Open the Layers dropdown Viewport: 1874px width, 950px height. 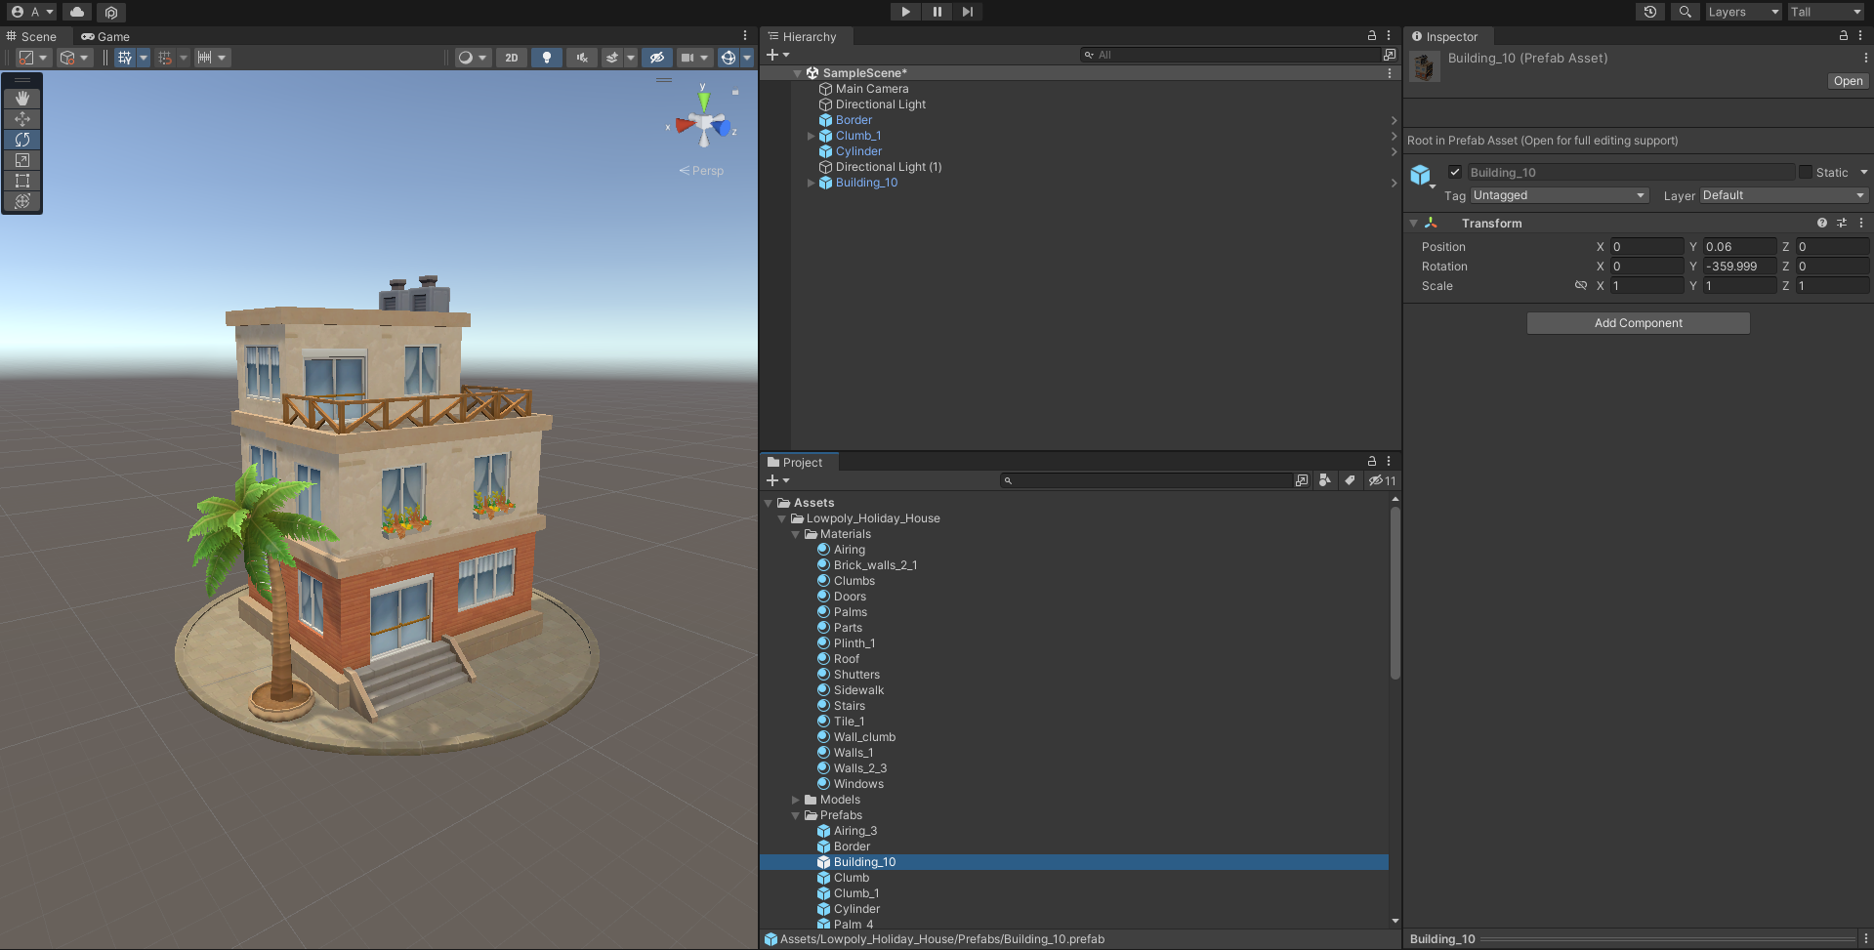point(1743,12)
